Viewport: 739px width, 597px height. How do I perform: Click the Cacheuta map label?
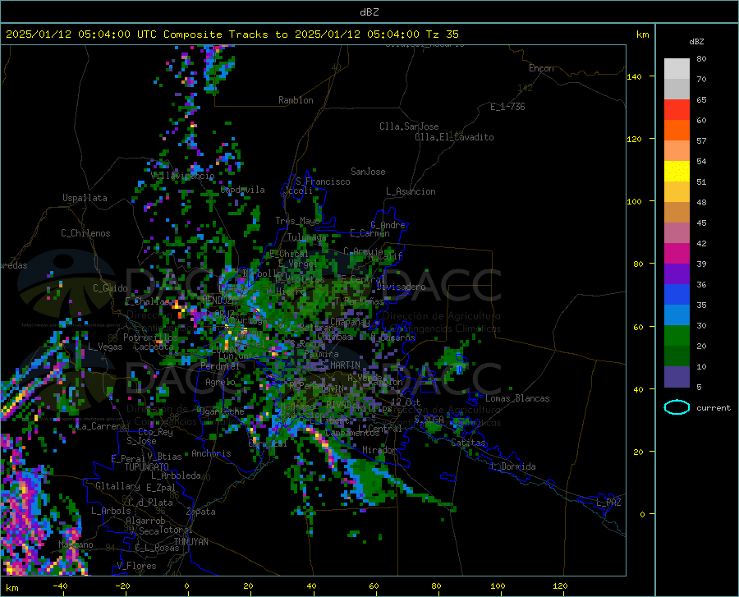[x=154, y=347]
